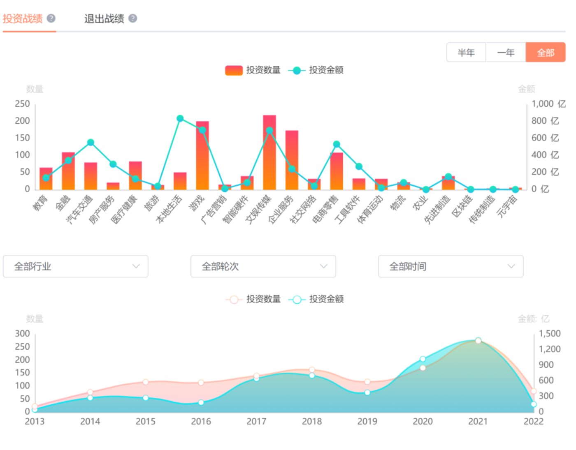Expand the 全部轮次 selector
Viewport: 576px width, 450px height.
click(x=263, y=266)
